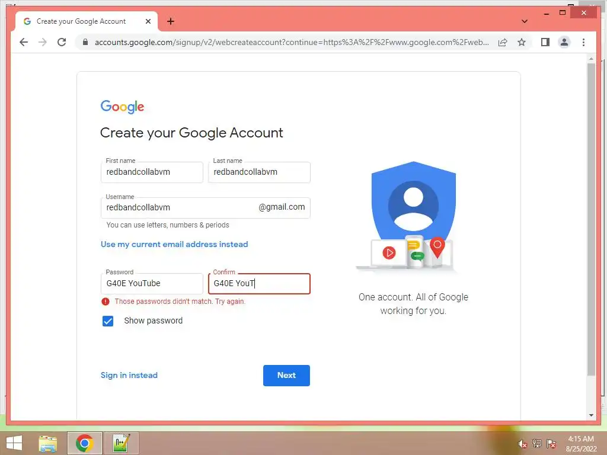Click the Sign in instead link
The image size is (607, 455).
click(129, 375)
